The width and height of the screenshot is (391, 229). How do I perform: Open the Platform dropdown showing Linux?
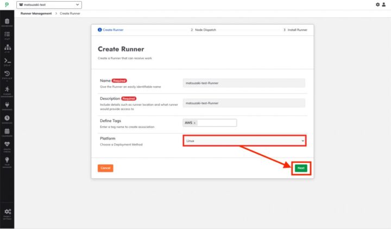pos(244,141)
